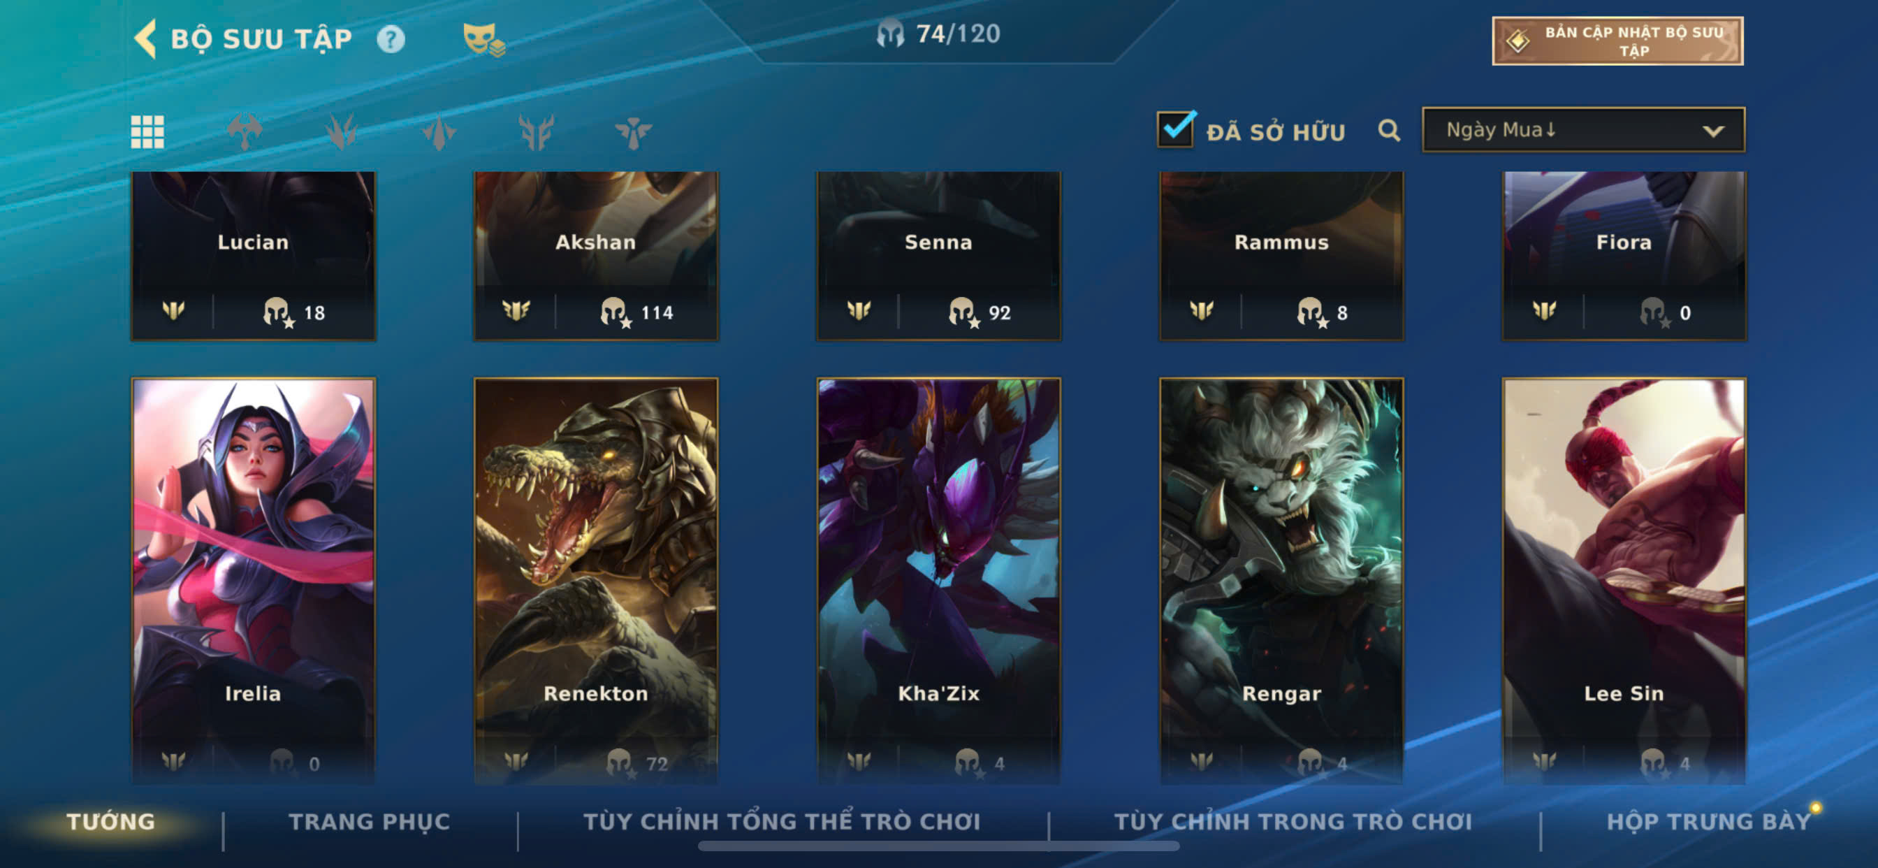The image size is (1878, 868).
Task: Uncheck the ĐÃ SỞ HỮU checkbox
Action: click(x=1176, y=129)
